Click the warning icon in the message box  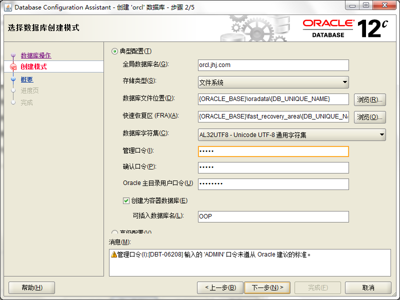(x=114, y=254)
